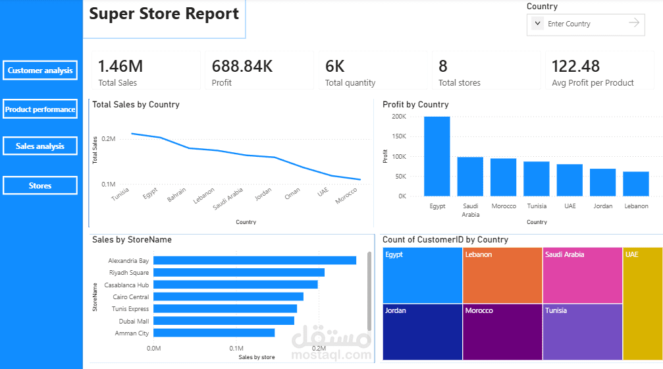The image size is (663, 369).
Task: Click the 200K profit axis label
Action: click(399, 117)
